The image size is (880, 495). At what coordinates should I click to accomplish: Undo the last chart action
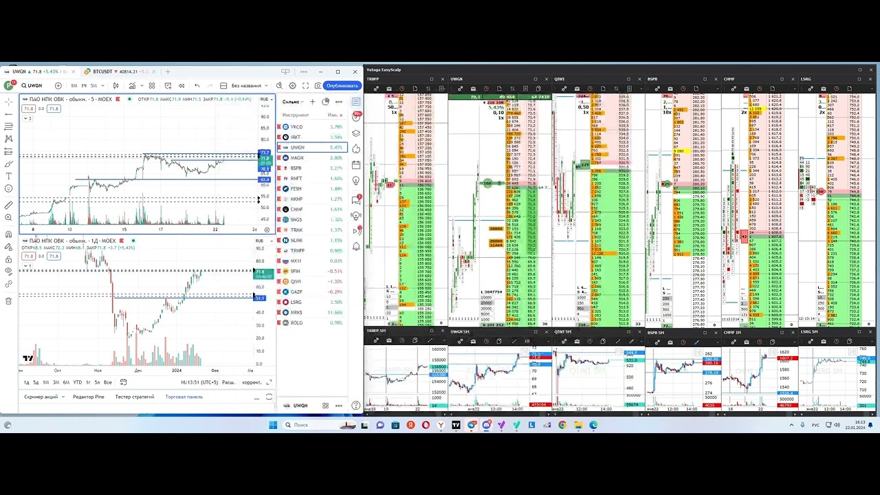[x=197, y=85]
